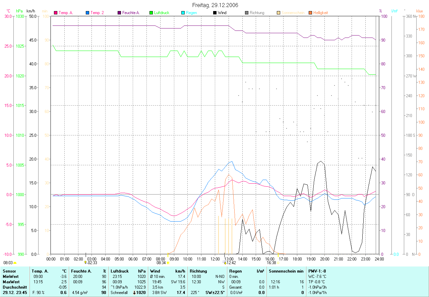Click the Richtung table header
This screenshot has height=297, width=429.
pos(198,271)
